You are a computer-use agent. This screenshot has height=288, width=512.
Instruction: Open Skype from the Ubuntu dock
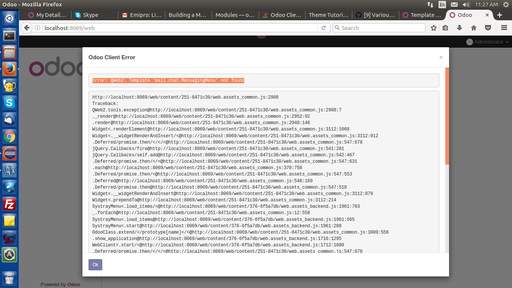[9, 103]
